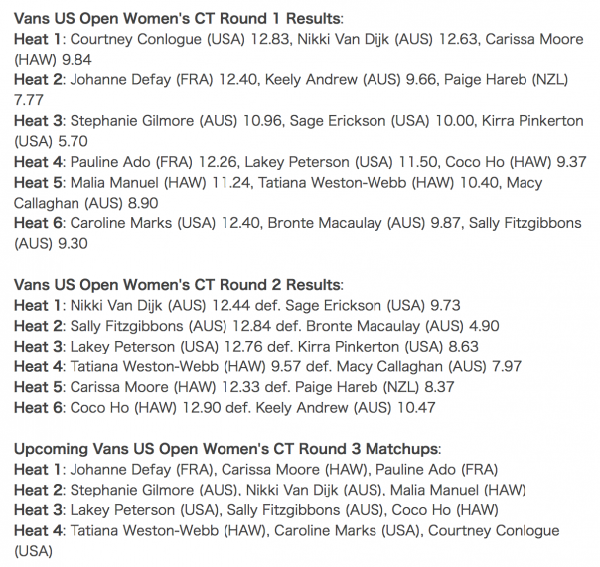Screen dimensions: 600x567
Task: Click Pauline Ado in Round 1 Heat 4
Action: (110, 162)
